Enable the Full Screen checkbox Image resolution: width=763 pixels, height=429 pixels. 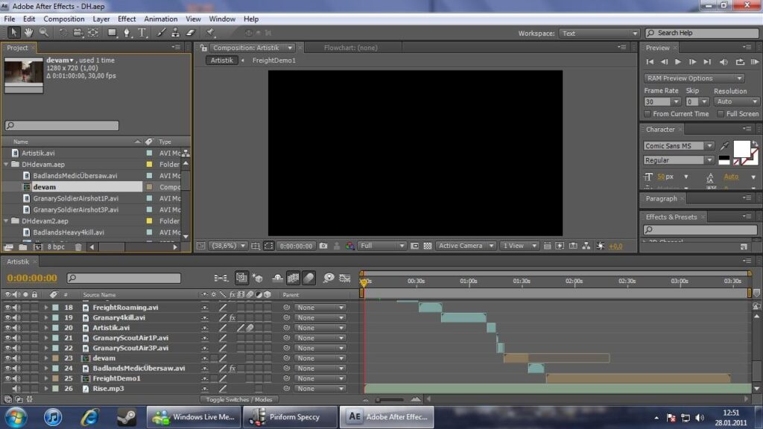coord(721,114)
